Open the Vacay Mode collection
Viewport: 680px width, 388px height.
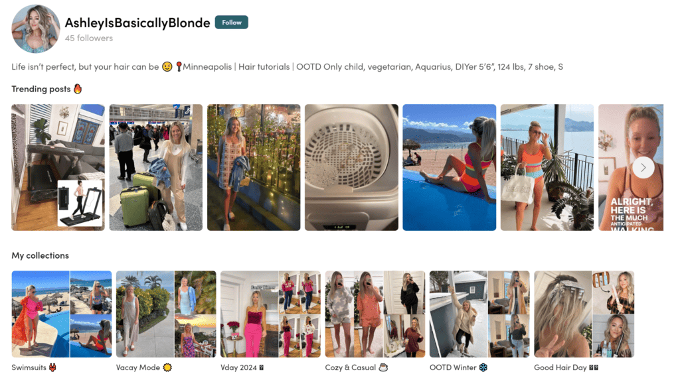click(x=166, y=314)
